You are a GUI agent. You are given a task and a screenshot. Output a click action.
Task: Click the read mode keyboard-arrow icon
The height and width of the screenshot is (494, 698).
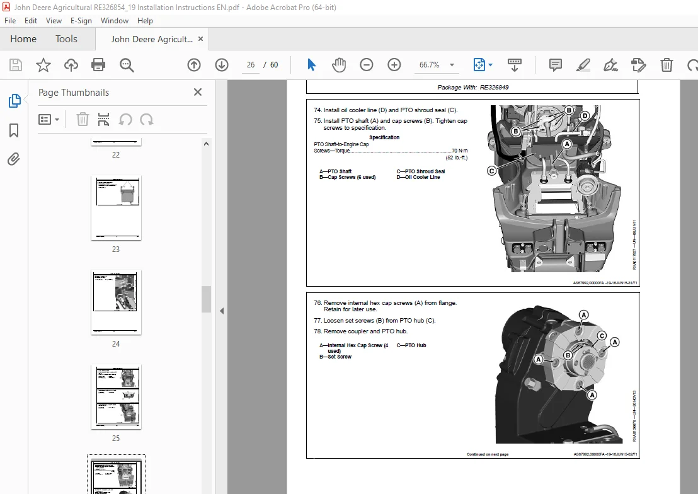coord(515,65)
